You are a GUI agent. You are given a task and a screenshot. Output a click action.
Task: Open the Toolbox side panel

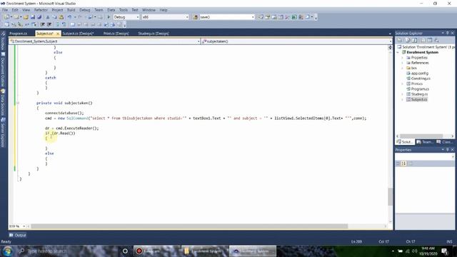click(x=3, y=41)
